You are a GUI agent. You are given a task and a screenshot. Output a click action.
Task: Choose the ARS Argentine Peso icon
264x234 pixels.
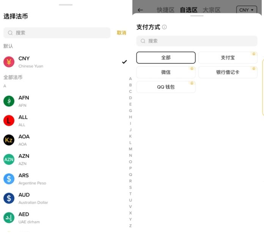tap(9, 179)
